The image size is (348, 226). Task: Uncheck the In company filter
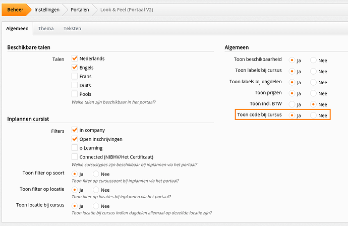(75, 130)
